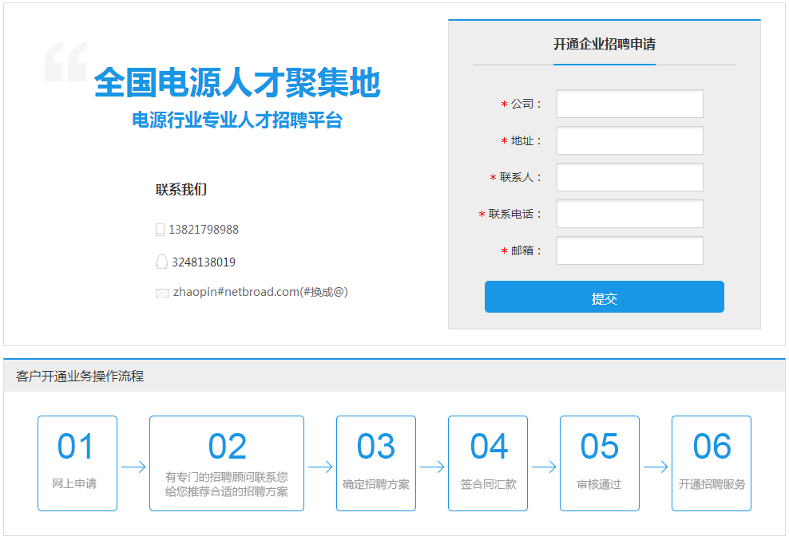Image resolution: width=789 pixels, height=540 pixels.
Task: Click the 公司 input field
Action: click(629, 104)
